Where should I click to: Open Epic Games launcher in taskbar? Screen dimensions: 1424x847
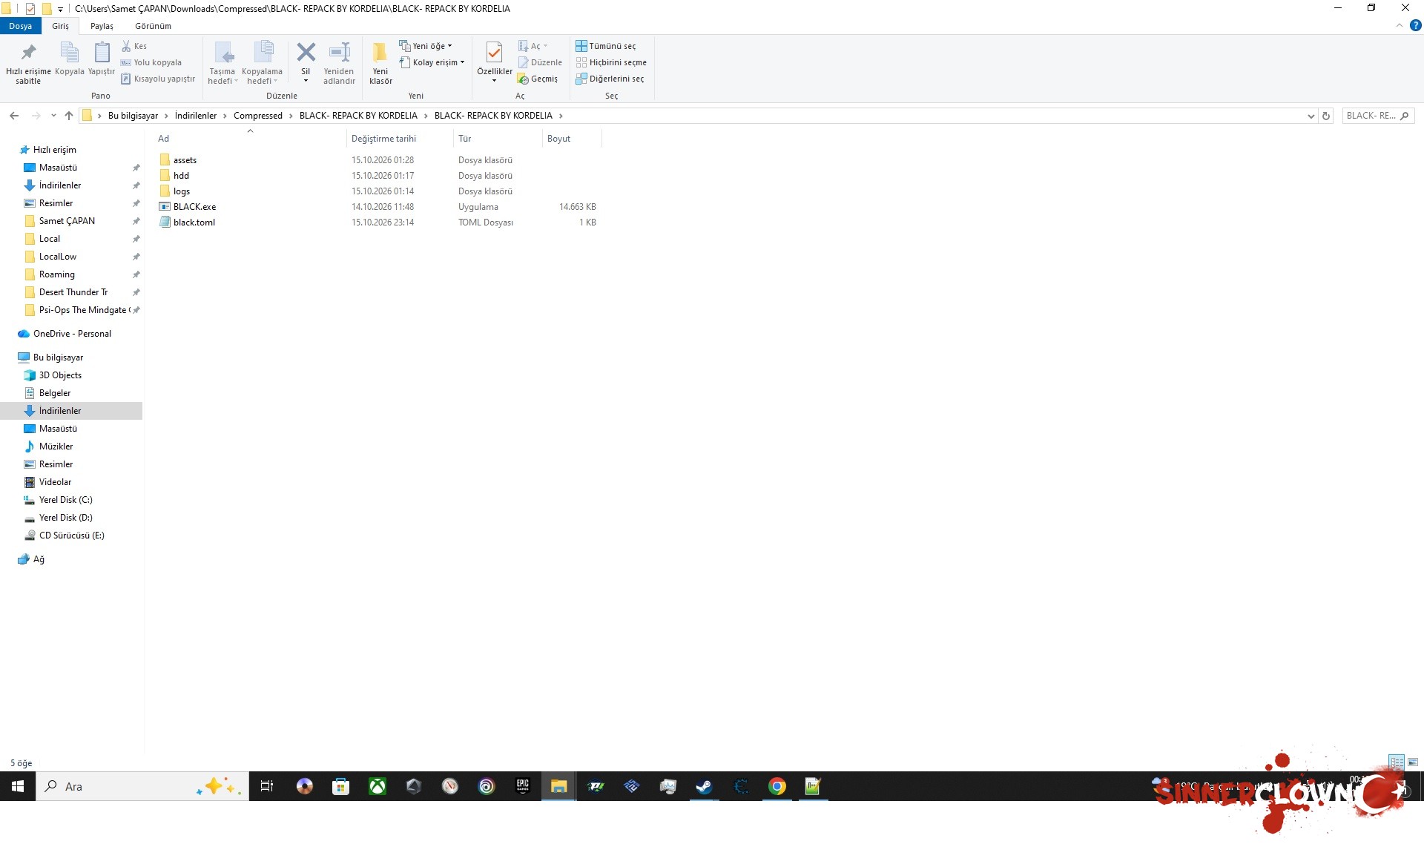click(x=523, y=786)
